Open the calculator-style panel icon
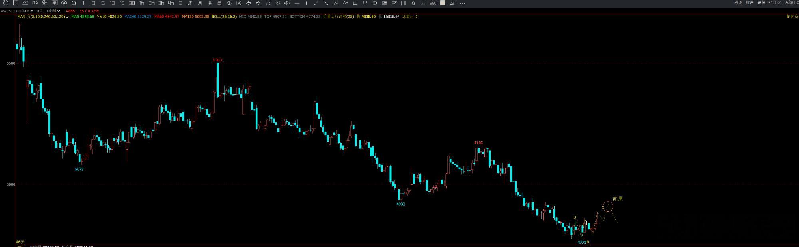 [54, 3]
